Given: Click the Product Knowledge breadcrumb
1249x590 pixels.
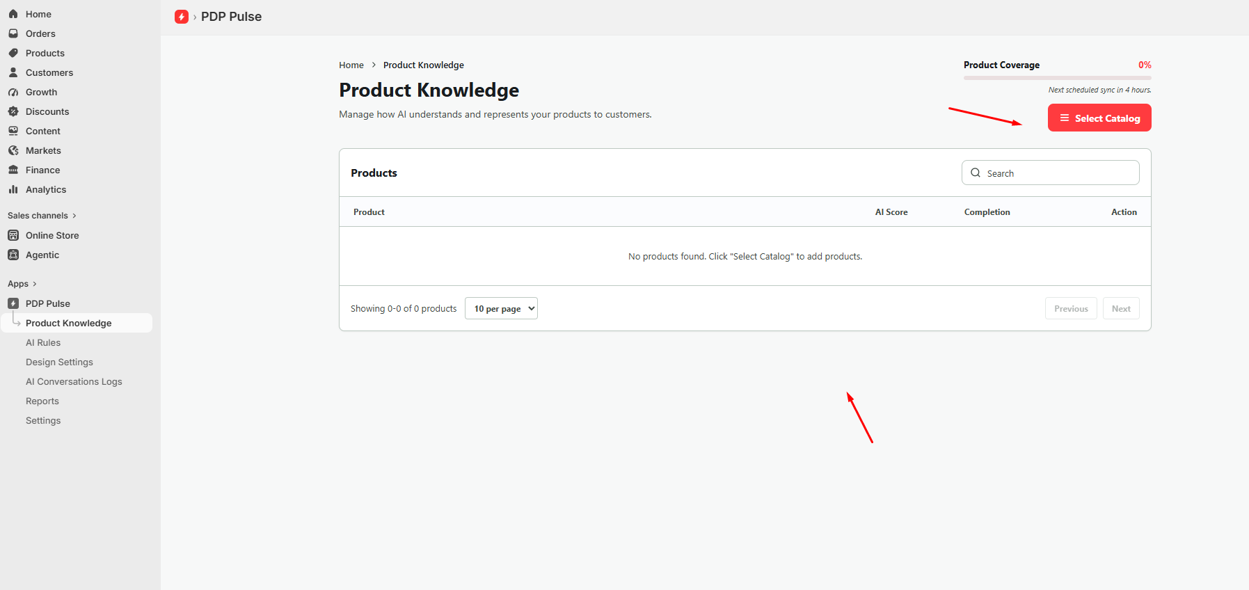Looking at the screenshot, I should (x=424, y=65).
